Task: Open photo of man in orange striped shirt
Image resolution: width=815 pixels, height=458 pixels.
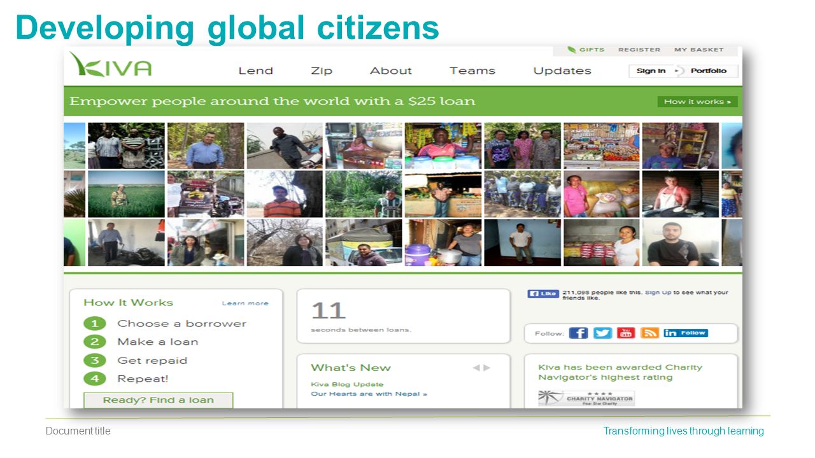Action: (x=285, y=194)
